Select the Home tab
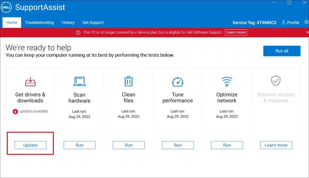Image resolution: width=309 pixels, height=178 pixels. [12, 22]
